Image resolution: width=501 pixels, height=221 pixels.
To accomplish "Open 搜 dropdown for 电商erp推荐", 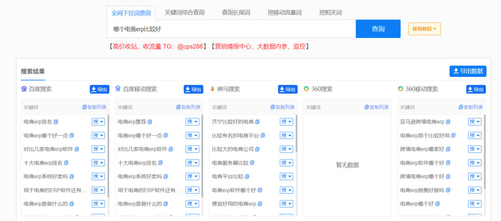I will click(x=193, y=122).
